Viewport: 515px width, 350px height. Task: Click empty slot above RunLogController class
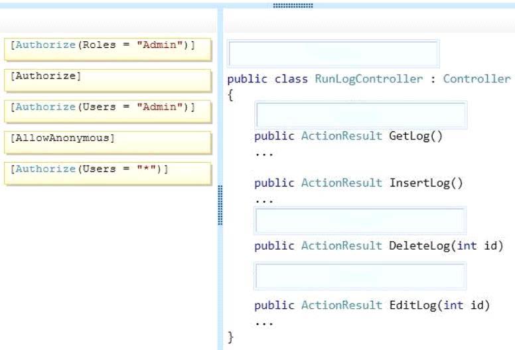[333, 54]
